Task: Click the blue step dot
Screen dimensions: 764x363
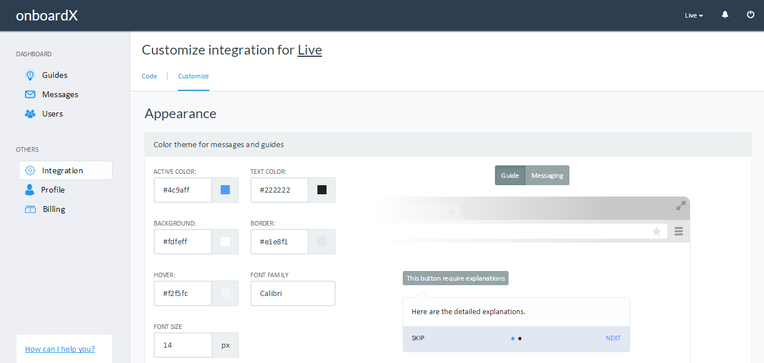Action: (513, 339)
